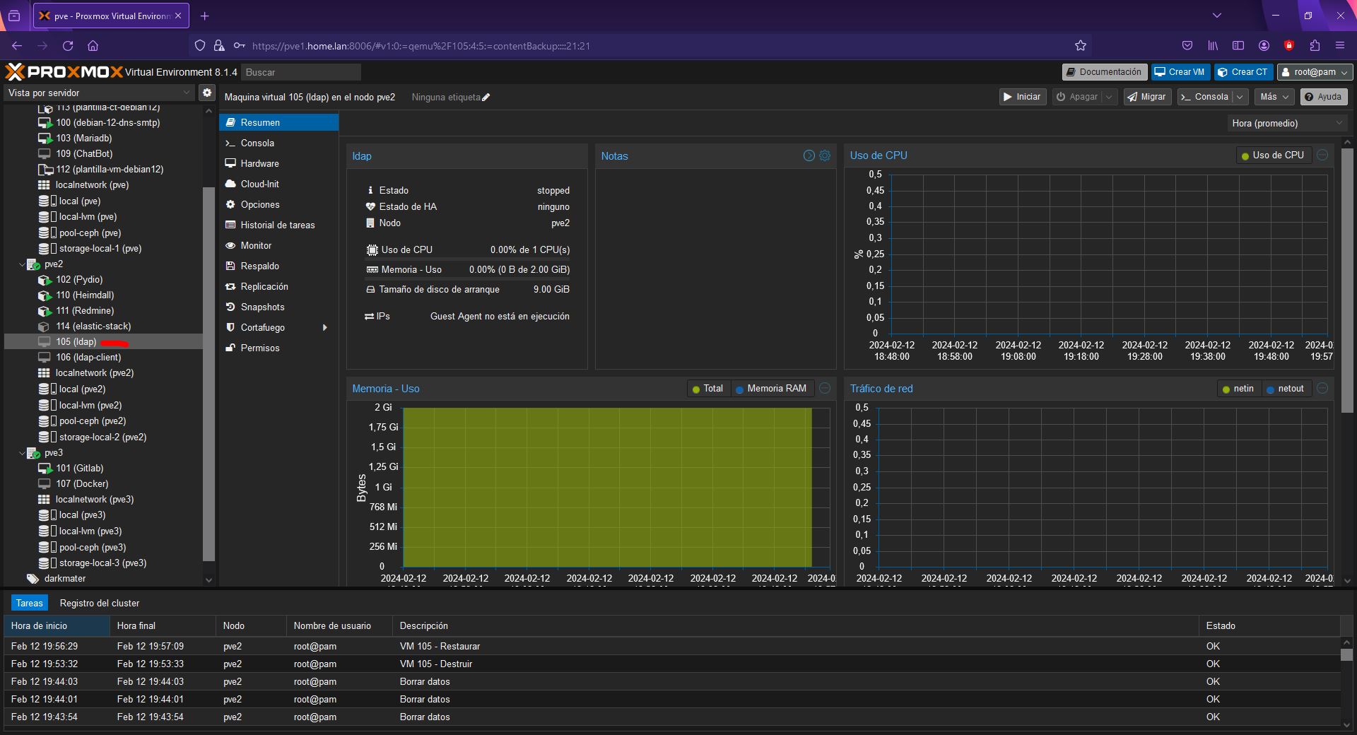
Task: Collapse the Memoria - Uso panel
Action: [x=825, y=388]
